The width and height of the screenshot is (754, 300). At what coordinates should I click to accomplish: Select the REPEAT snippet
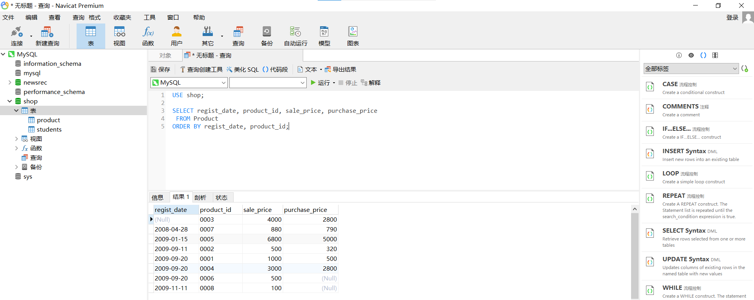697,206
